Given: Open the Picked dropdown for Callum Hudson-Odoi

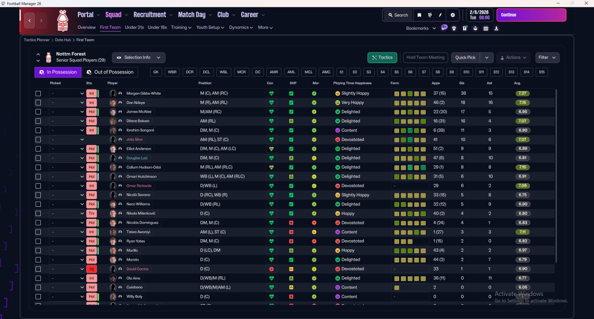Looking at the screenshot, I should click(67, 167).
